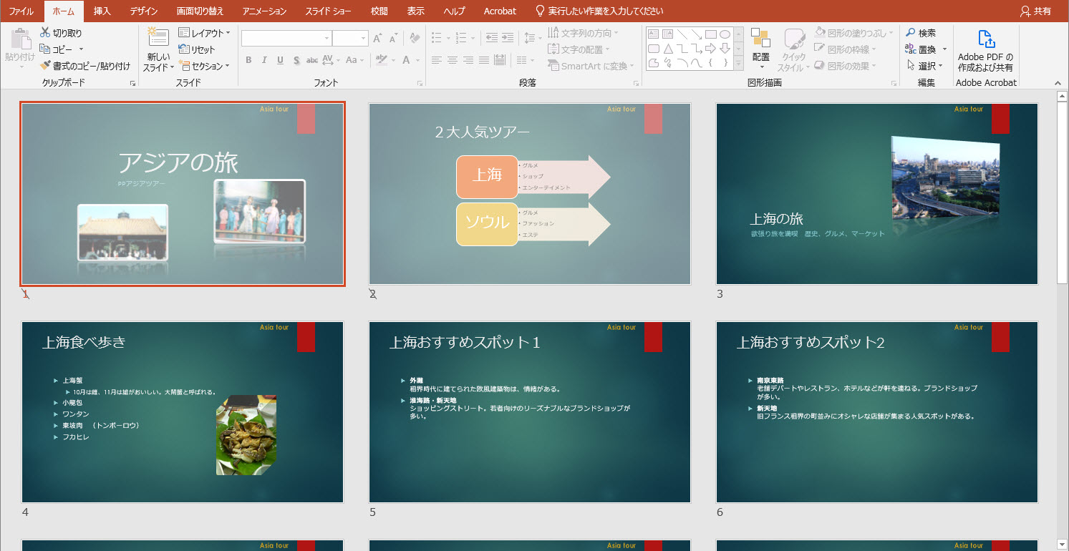Screen dimensions: 1069x551
Task: Open the Shape Effects (図形の効果) dropdown
Action: pos(846,66)
